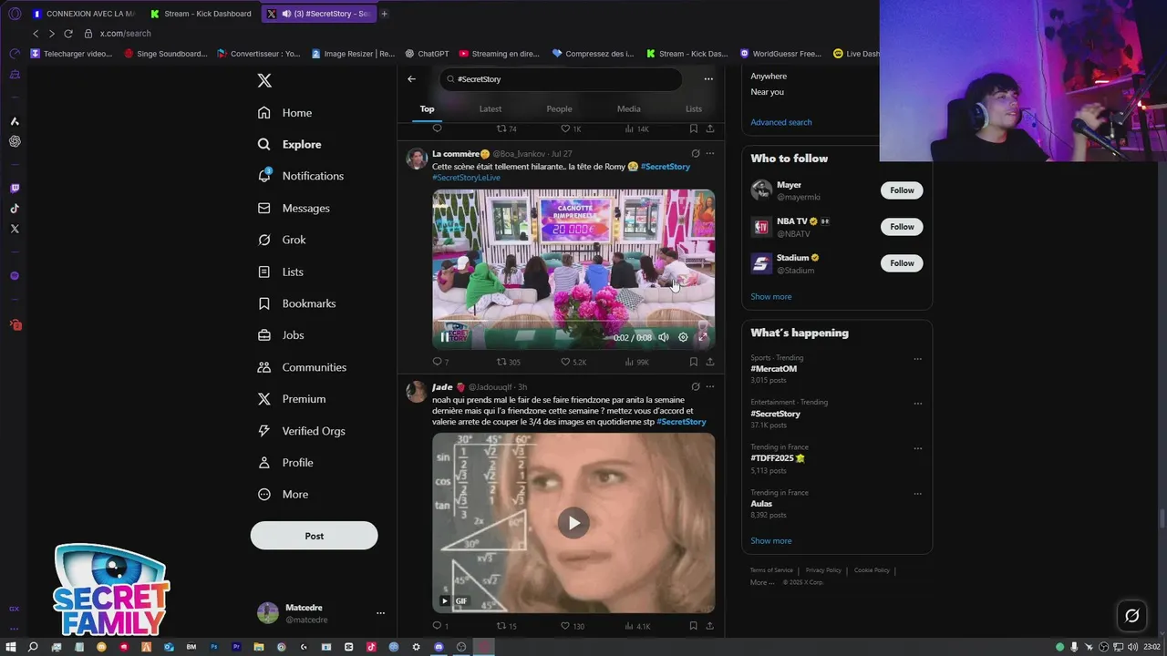View 99K analytics of La commère post

pyautogui.click(x=636, y=362)
